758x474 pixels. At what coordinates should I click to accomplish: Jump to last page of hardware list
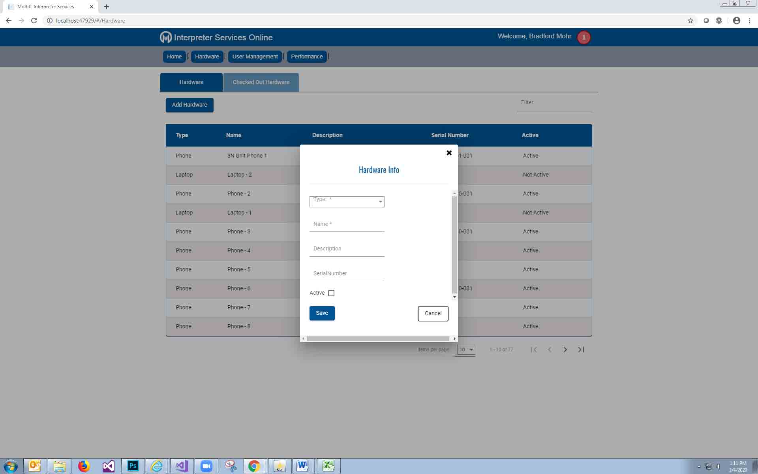coord(581,350)
